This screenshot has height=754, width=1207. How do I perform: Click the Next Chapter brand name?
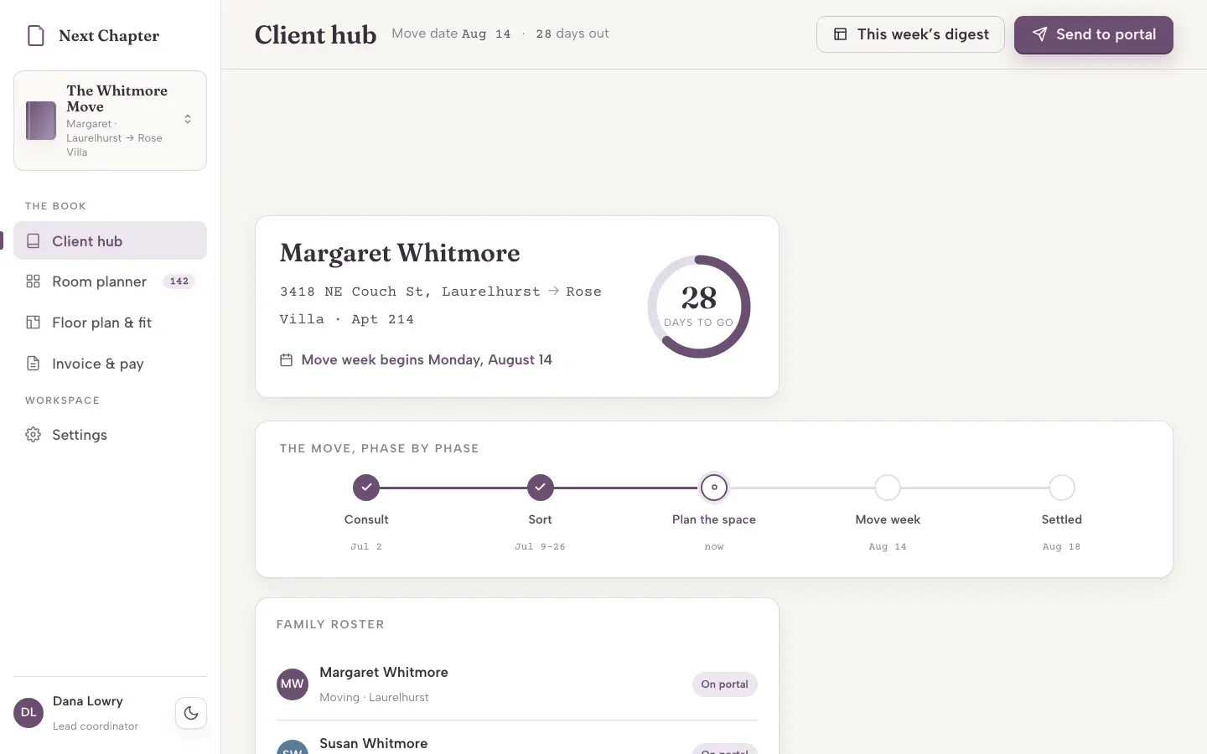tap(109, 36)
